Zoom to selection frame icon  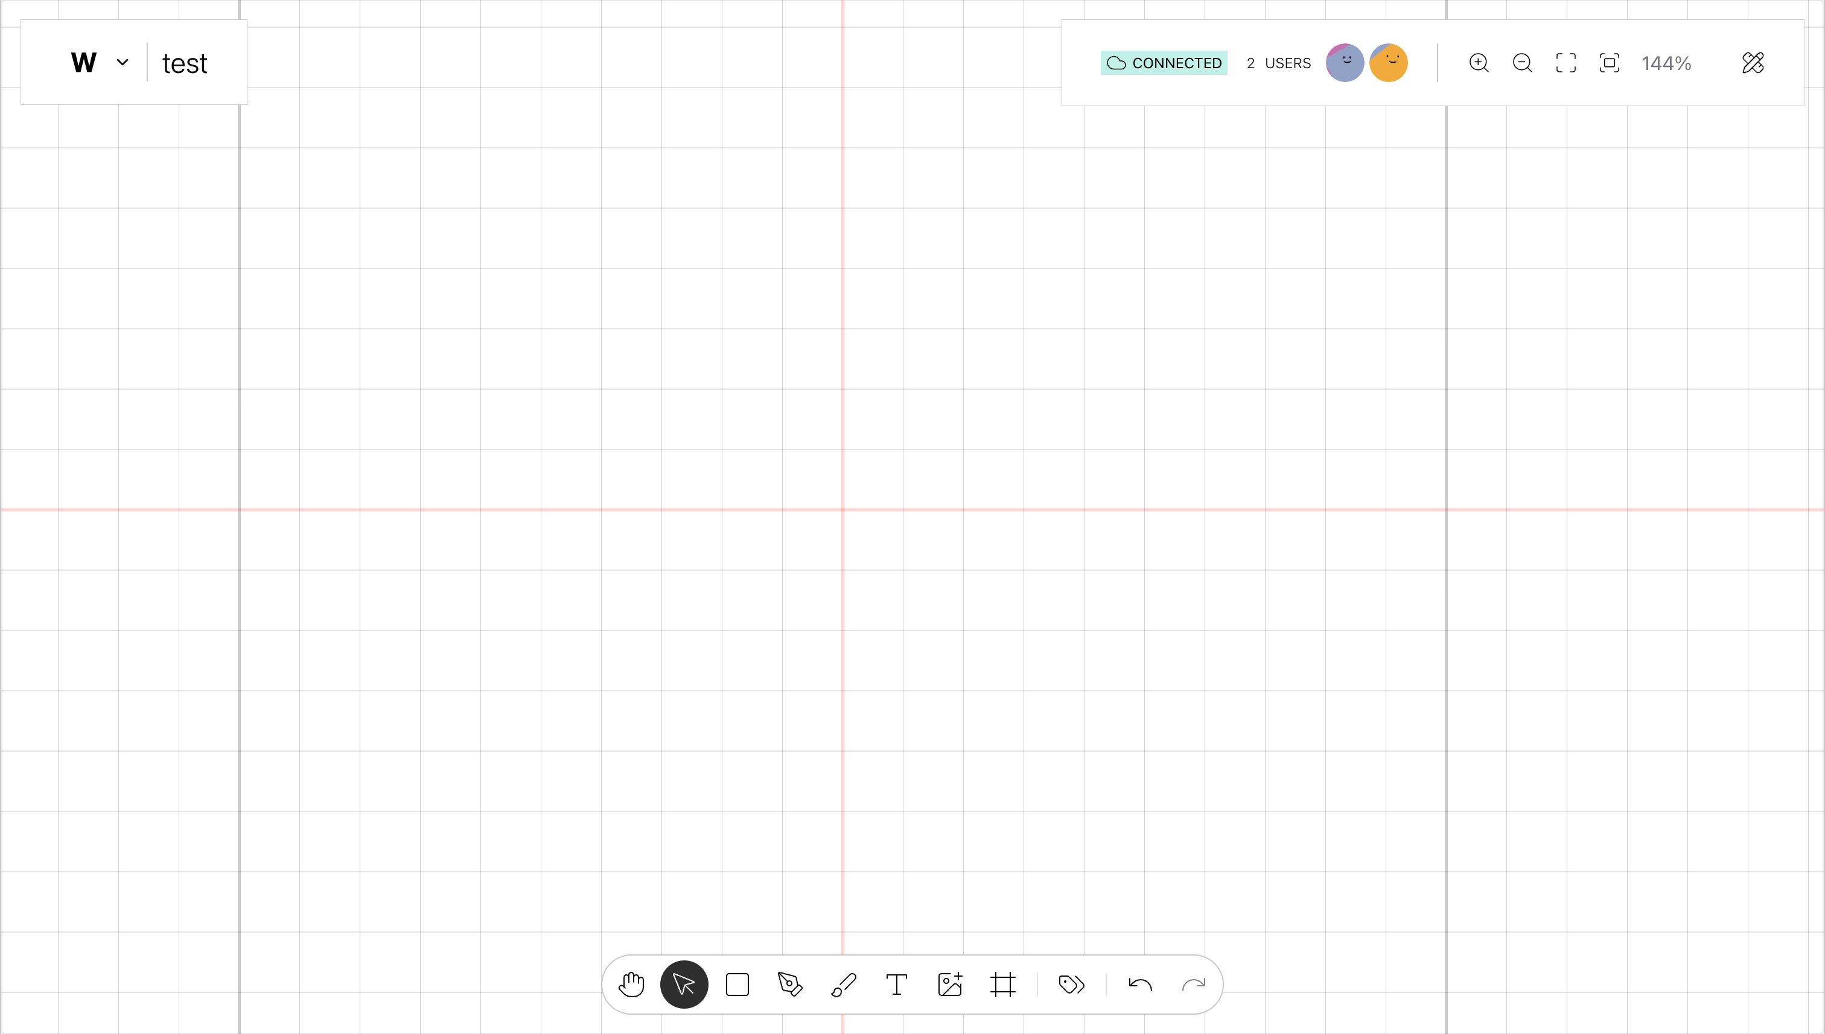pos(1609,63)
